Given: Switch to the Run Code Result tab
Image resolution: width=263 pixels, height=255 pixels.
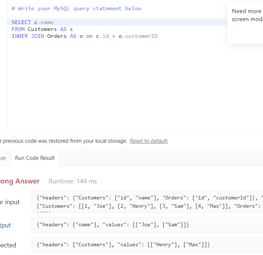Looking at the screenshot, I should click(35, 158).
